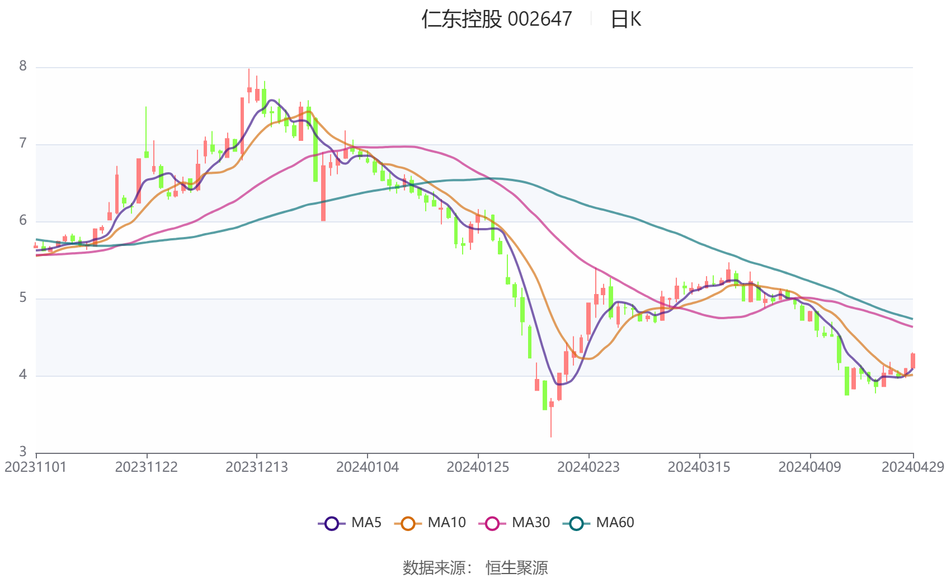
Task: Click y-axis value label 4
Action: tap(23, 375)
